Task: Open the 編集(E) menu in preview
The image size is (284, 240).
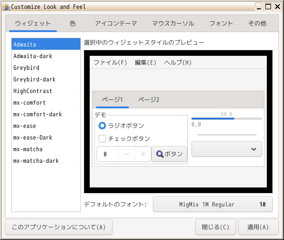Action: coord(145,62)
